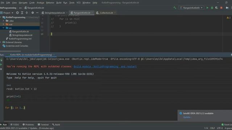The width and height of the screenshot is (232, 130).
Task: Select Scratches and Consoles node
Action: pos(17,46)
